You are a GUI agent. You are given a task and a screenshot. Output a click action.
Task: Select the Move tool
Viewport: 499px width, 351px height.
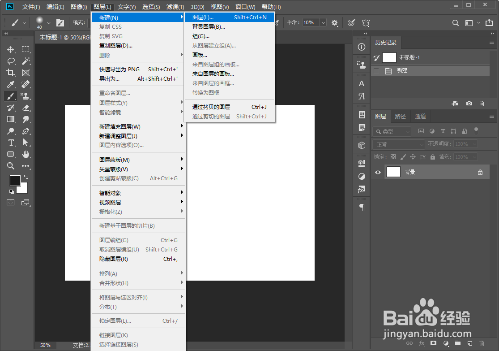tap(10, 49)
